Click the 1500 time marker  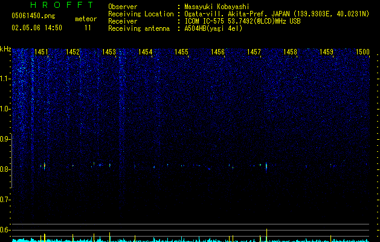[x=363, y=52]
